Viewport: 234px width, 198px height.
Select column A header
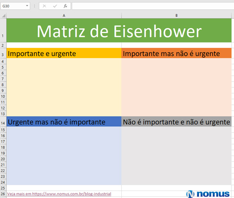(64, 15)
